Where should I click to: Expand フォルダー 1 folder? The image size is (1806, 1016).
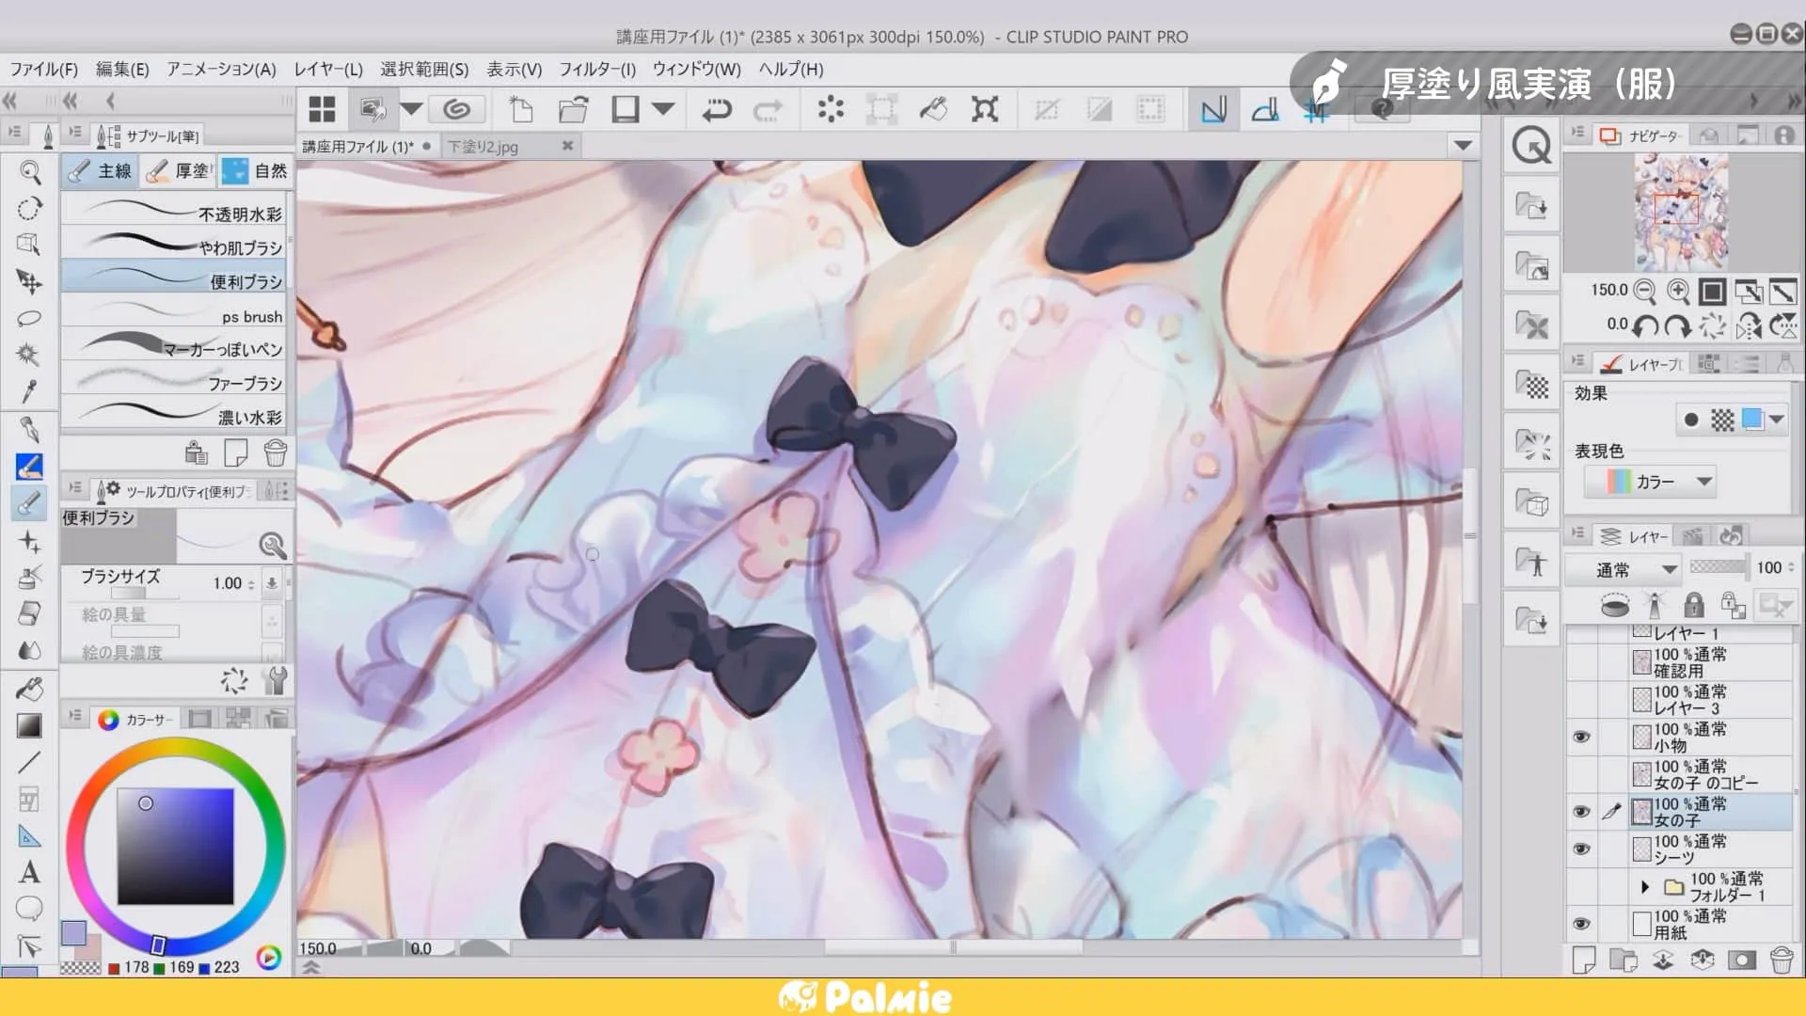coord(1644,886)
